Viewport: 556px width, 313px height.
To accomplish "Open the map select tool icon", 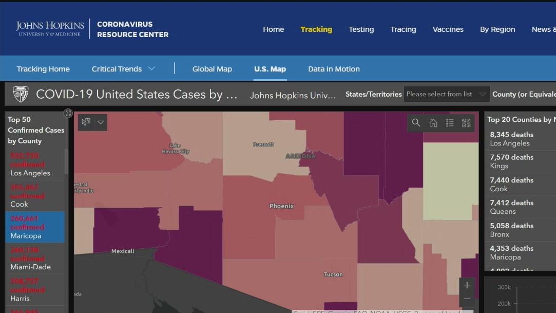I will pos(86,122).
